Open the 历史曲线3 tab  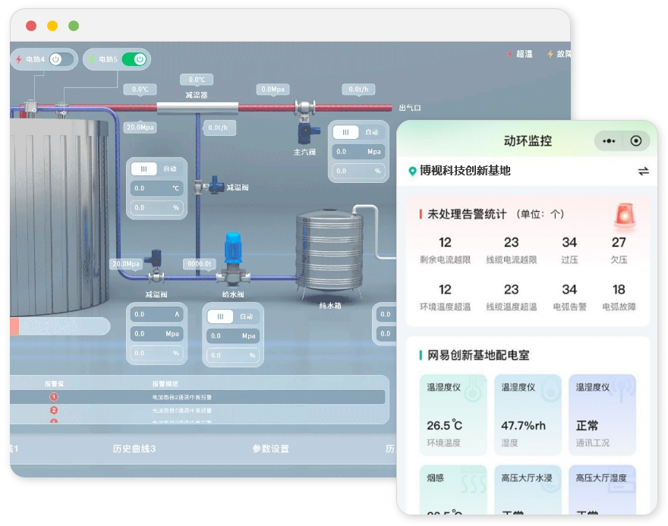tap(134, 449)
